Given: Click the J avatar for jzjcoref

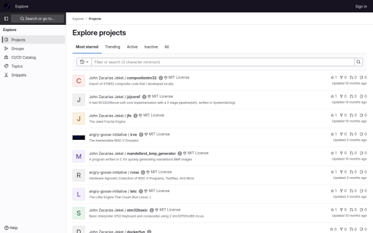Looking at the screenshot, I should click(x=79, y=99).
